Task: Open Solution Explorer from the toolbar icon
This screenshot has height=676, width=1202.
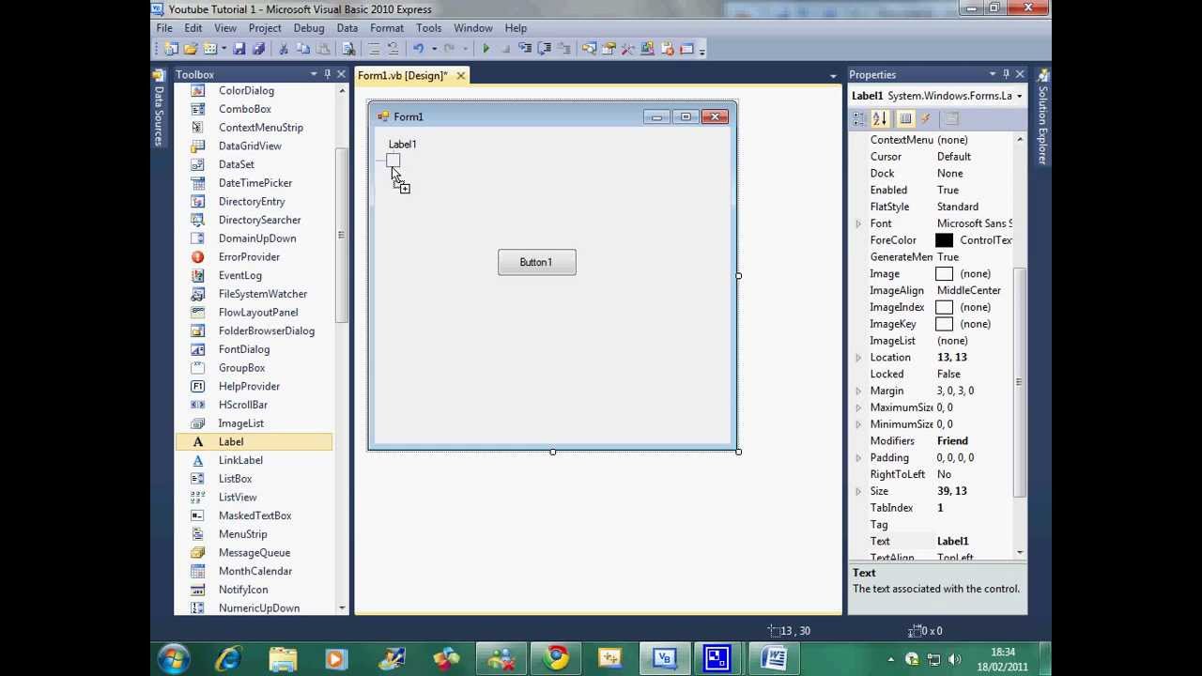Action: [588, 49]
